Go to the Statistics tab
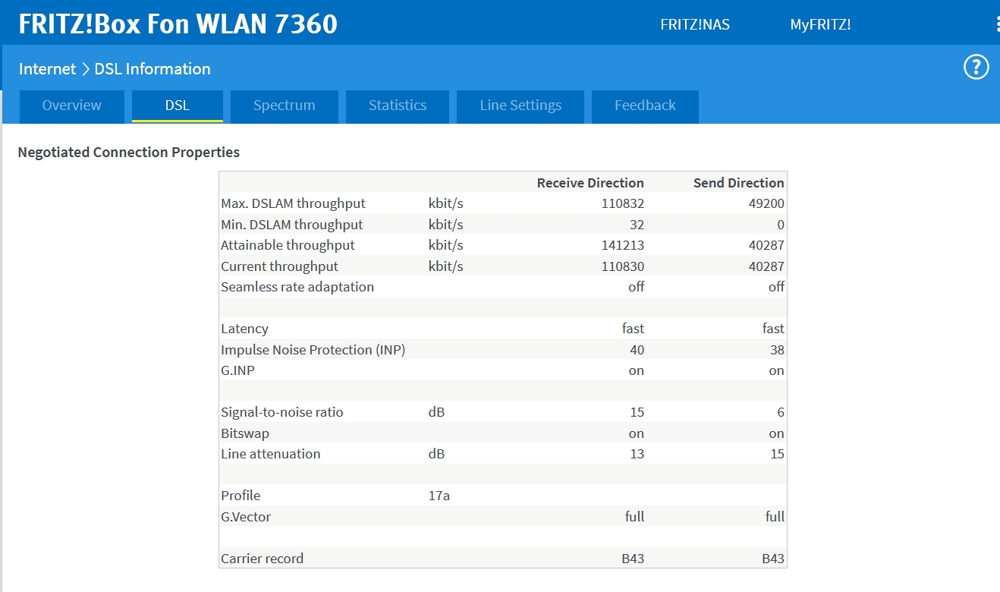Image resolution: width=1000 pixels, height=592 pixels. click(x=397, y=105)
